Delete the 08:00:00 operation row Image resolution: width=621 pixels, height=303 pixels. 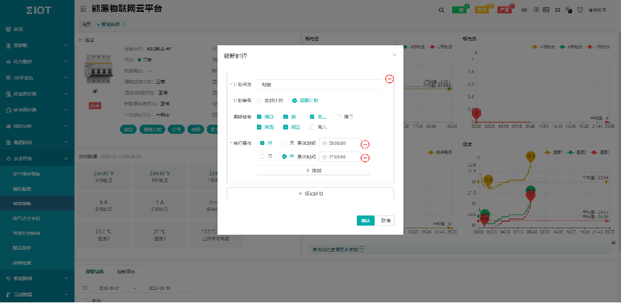click(x=365, y=144)
